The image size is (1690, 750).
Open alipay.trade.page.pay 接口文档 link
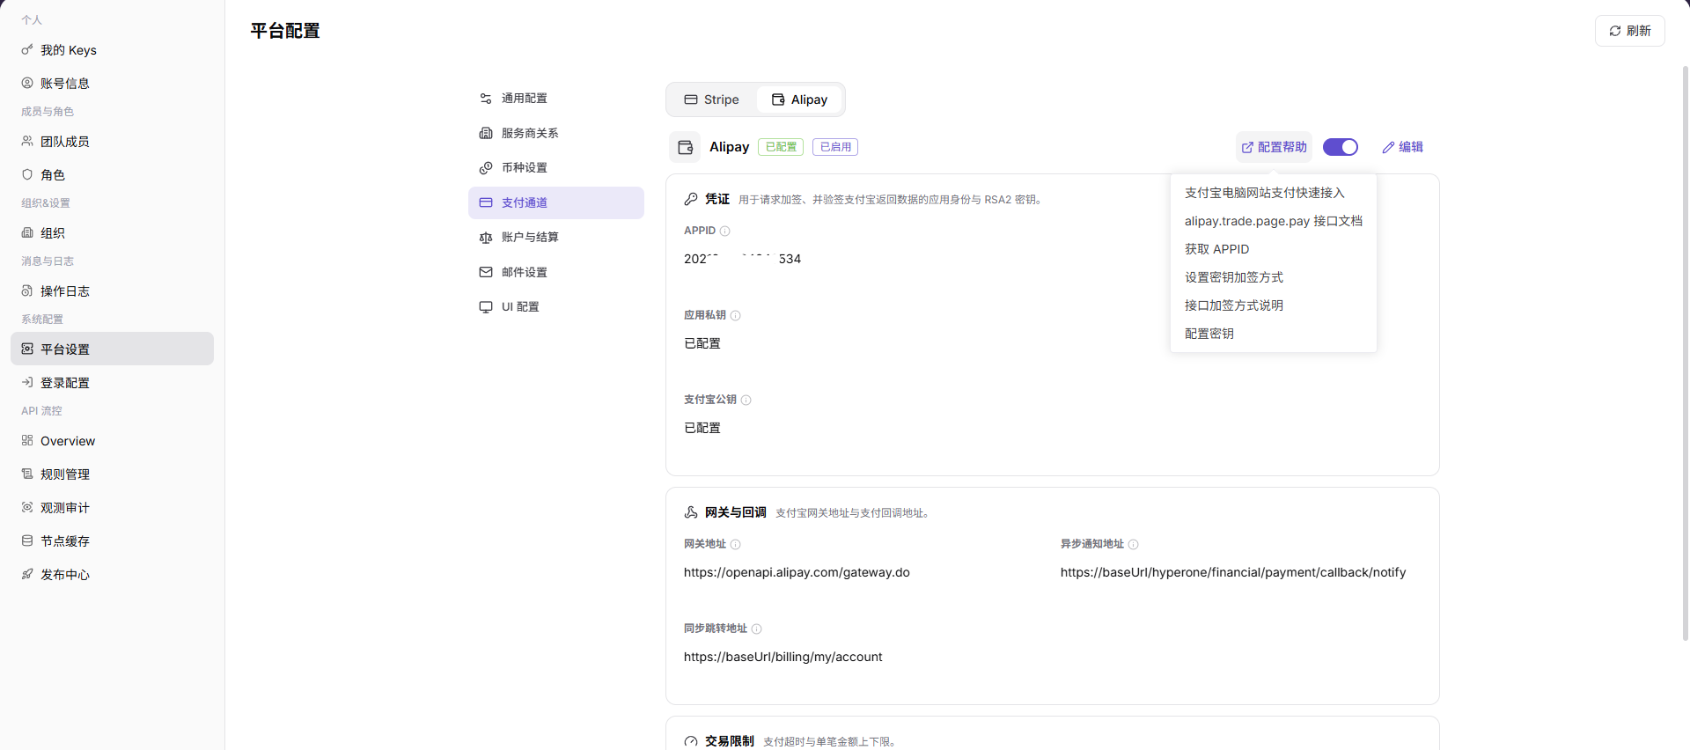click(x=1274, y=221)
